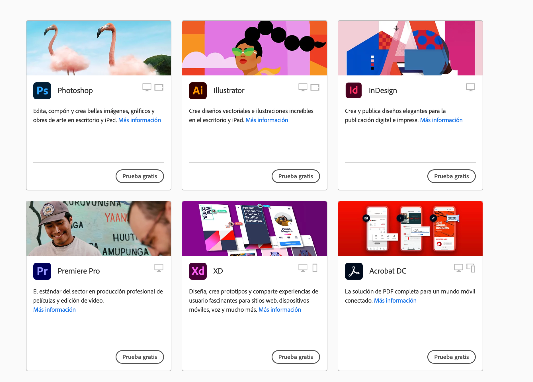Click the Acrobat DC app icon

[x=354, y=271]
